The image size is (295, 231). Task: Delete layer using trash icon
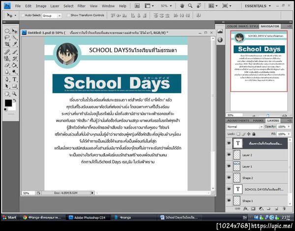point(284,208)
